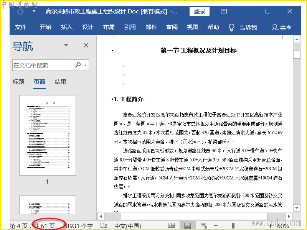
Task: Switch to Read Mode view icon
Action: pos(171,226)
